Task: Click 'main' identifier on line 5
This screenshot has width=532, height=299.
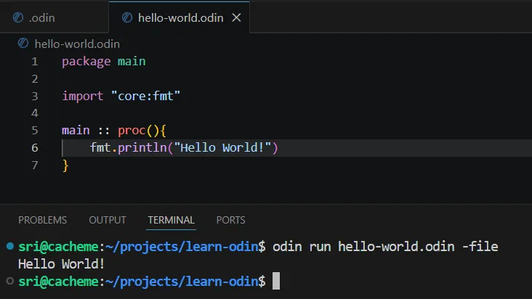Action: 76,131
